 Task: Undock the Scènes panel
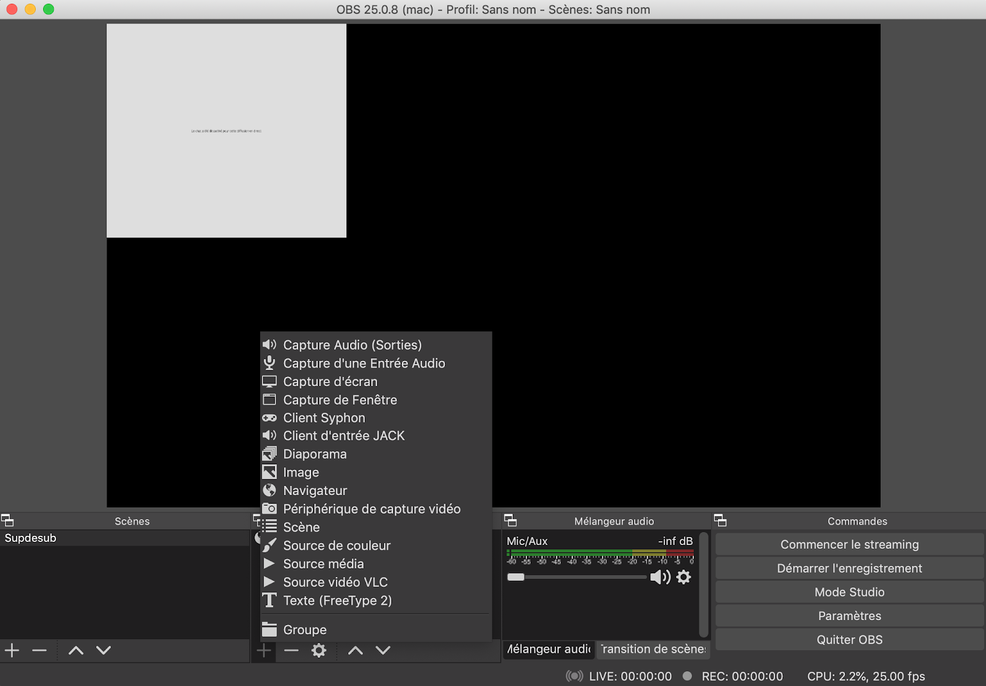click(7, 520)
